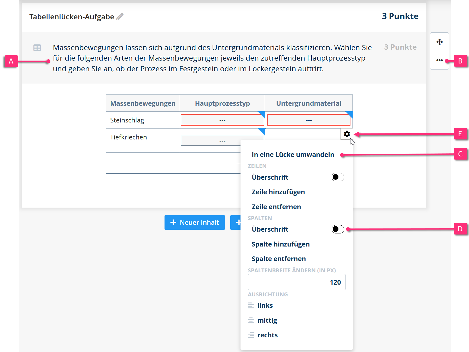Click the gear icon on the table cell
The height and width of the screenshot is (352, 469).
(x=347, y=134)
